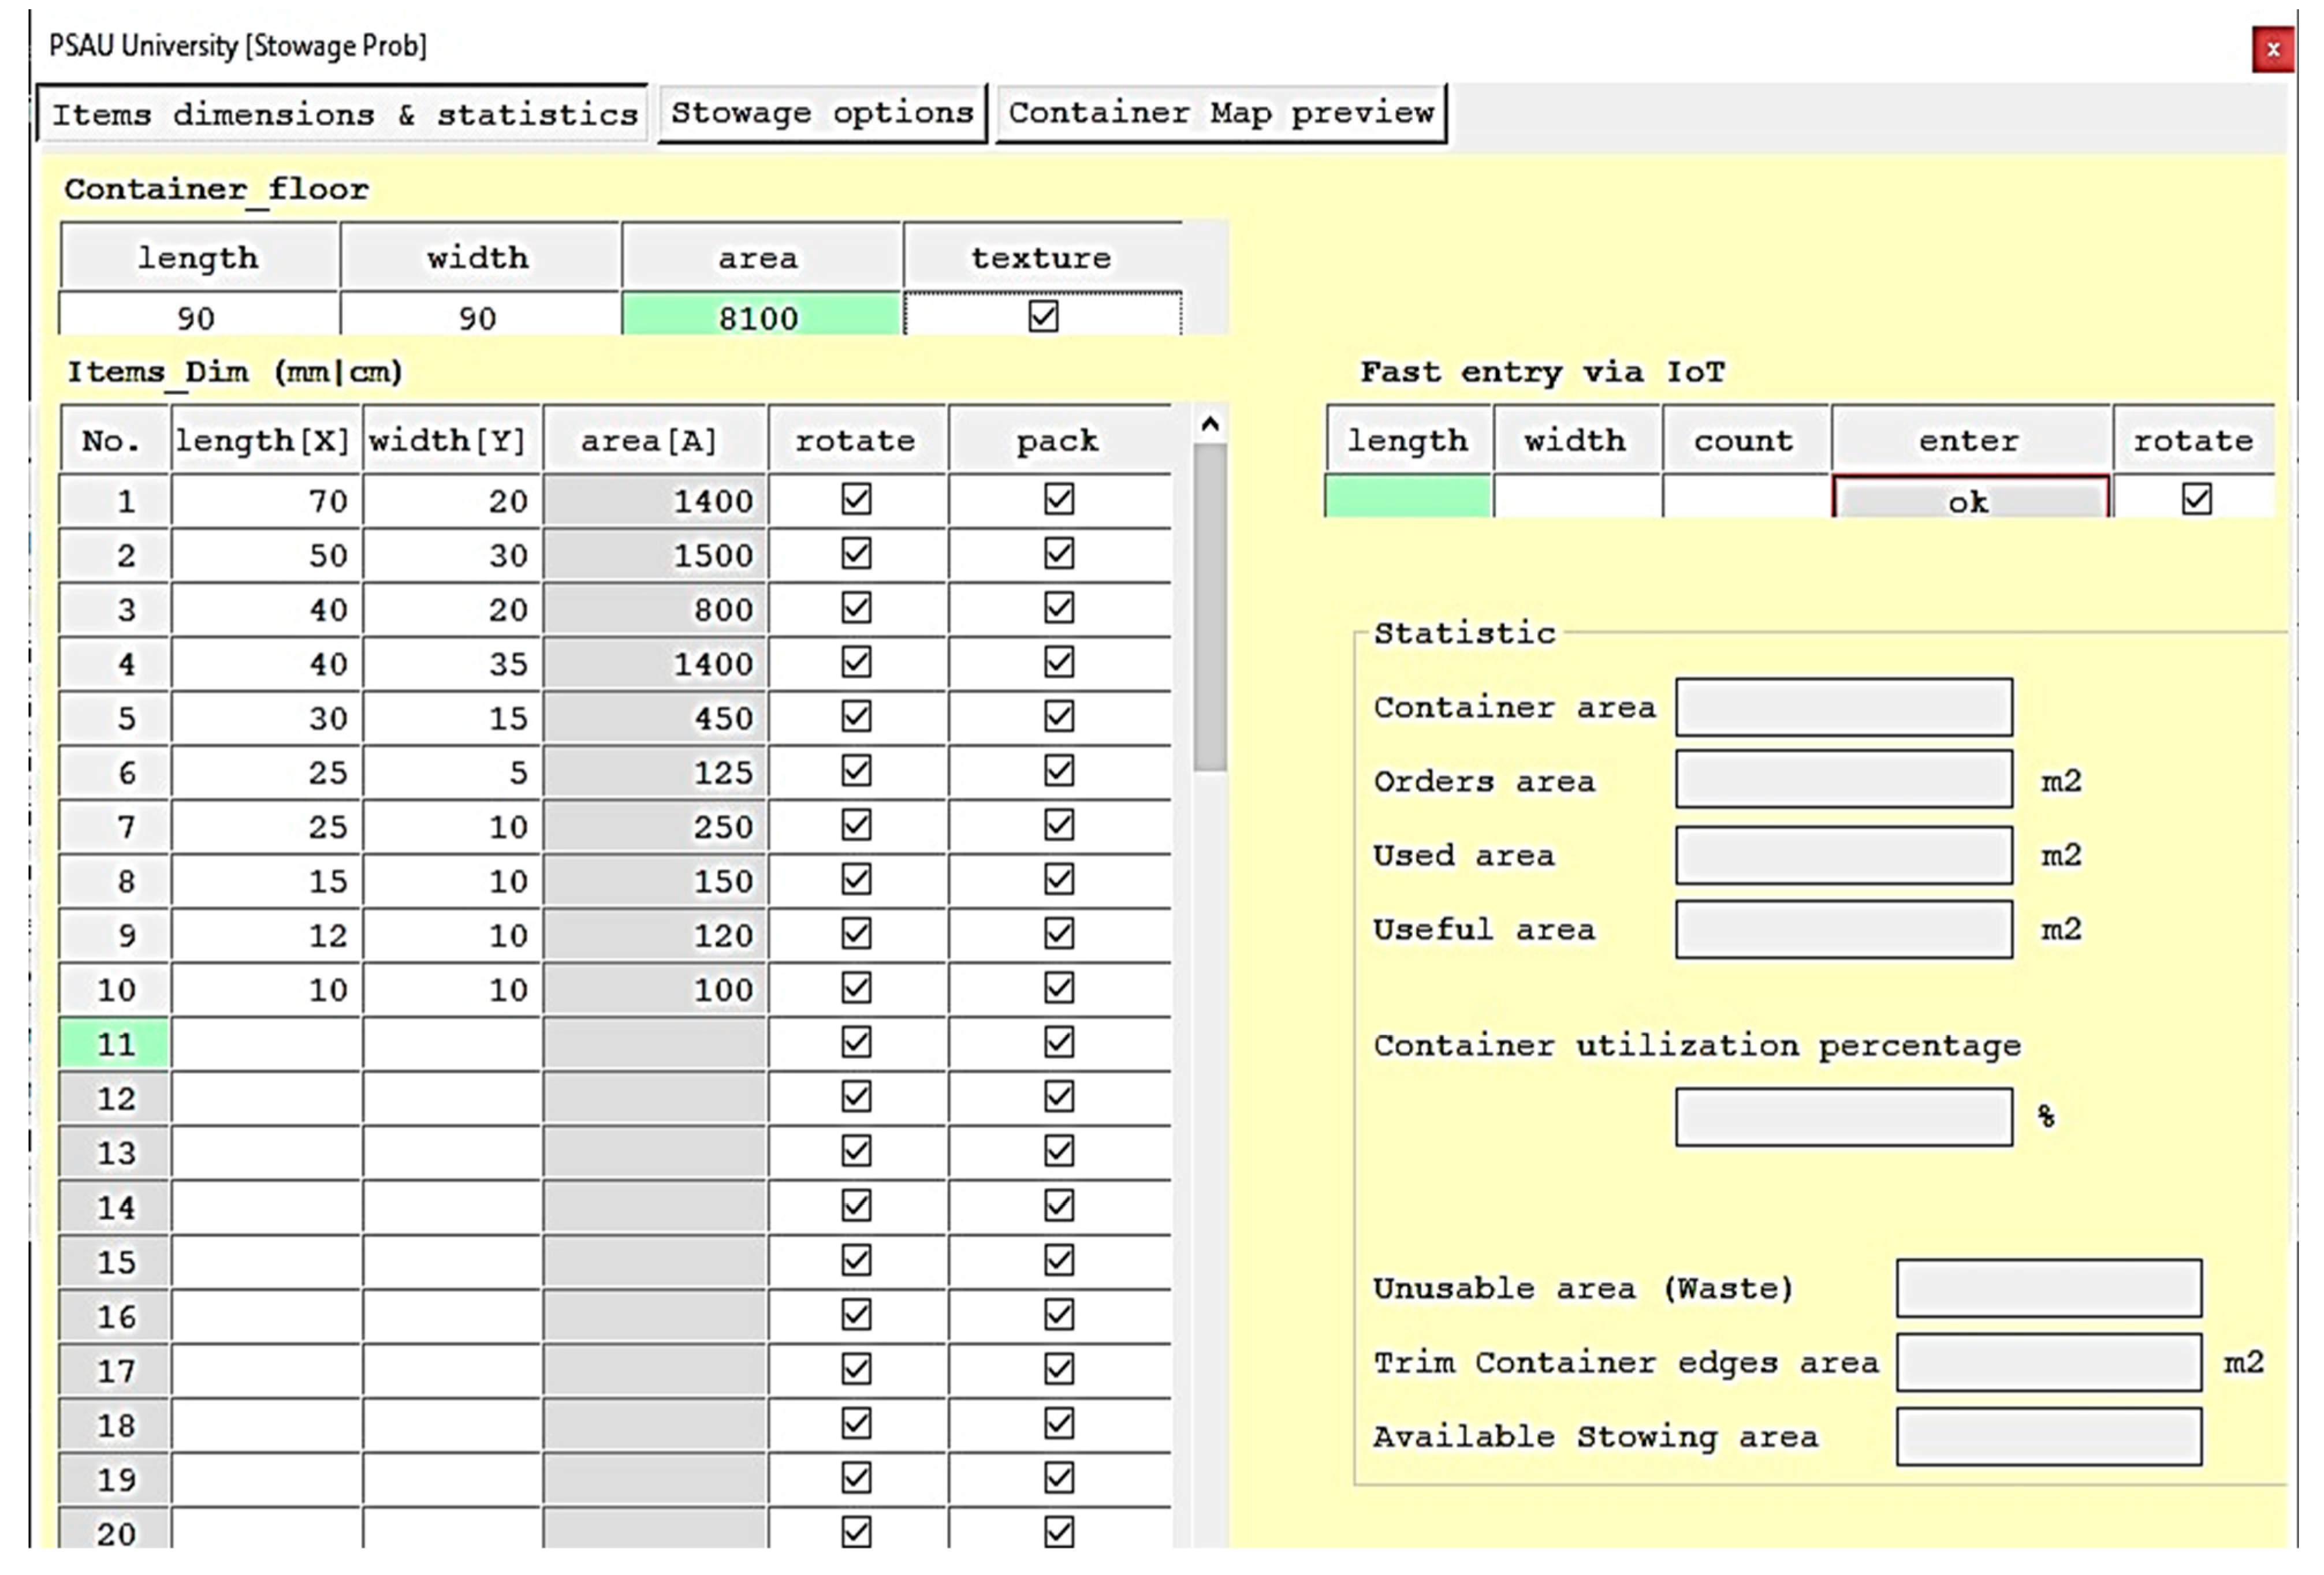Uncheck pack for item row 2
Viewport: 2324px width, 1575px height.
1059,554
